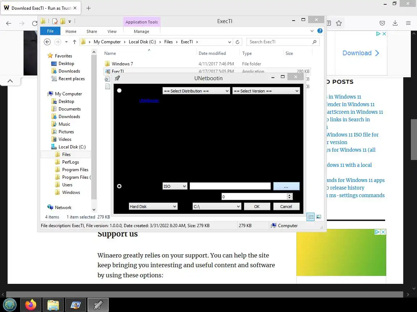417x312 pixels.
Task: Switch Explorer to large icons view
Action: (318, 217)
